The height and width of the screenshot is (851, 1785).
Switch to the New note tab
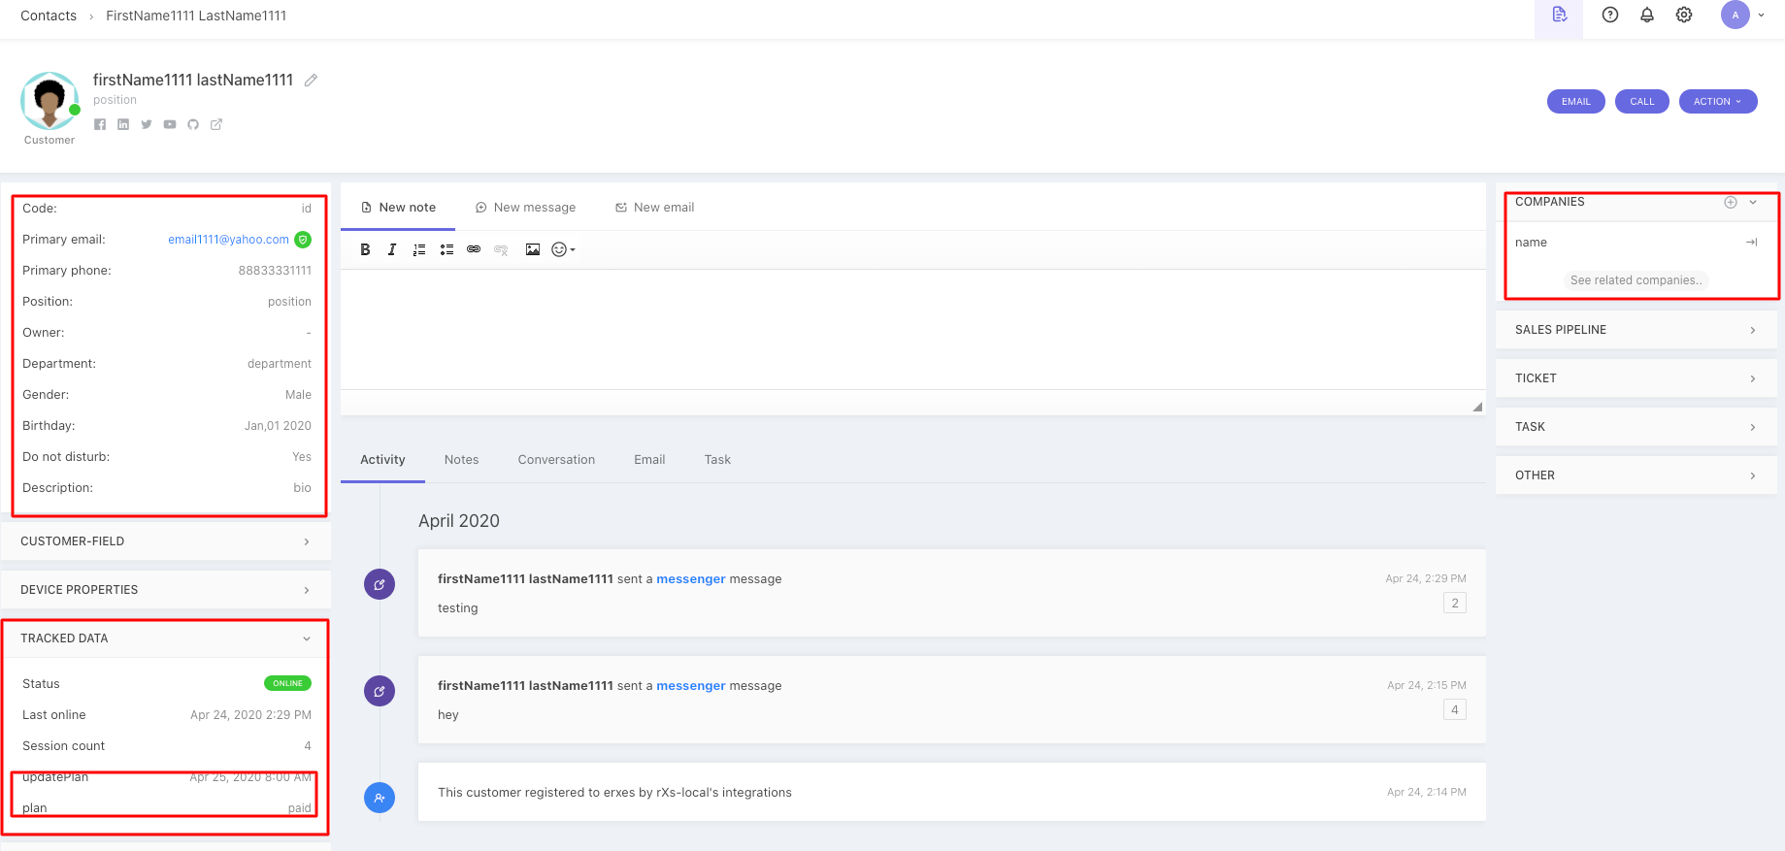click(x=398, y=208)
